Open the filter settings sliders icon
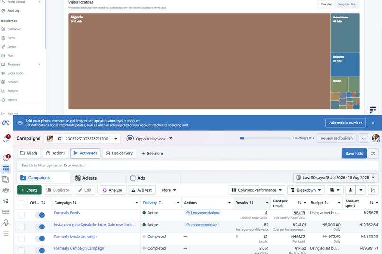 point(373,153)
